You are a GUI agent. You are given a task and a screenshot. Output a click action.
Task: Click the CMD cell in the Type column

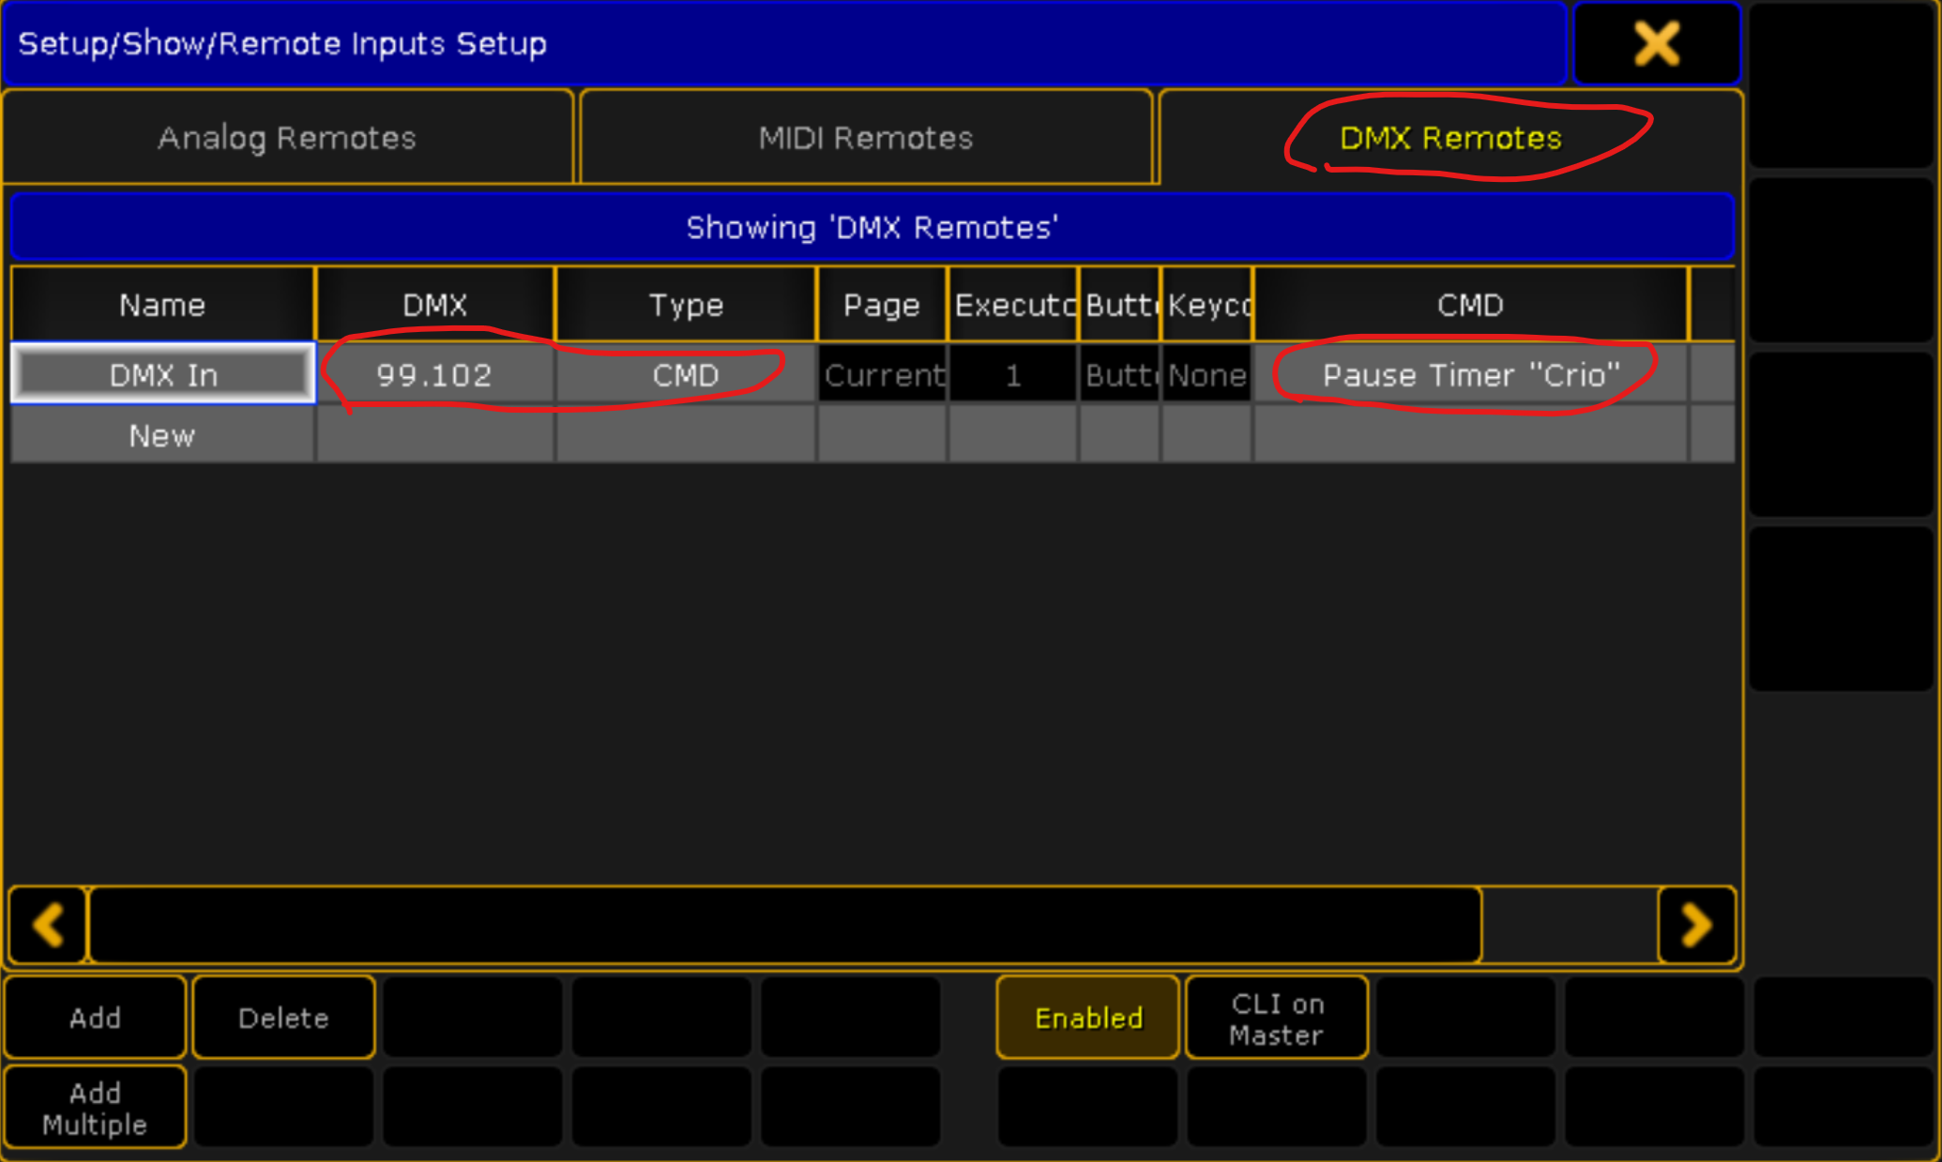click(x=686, y=374)
